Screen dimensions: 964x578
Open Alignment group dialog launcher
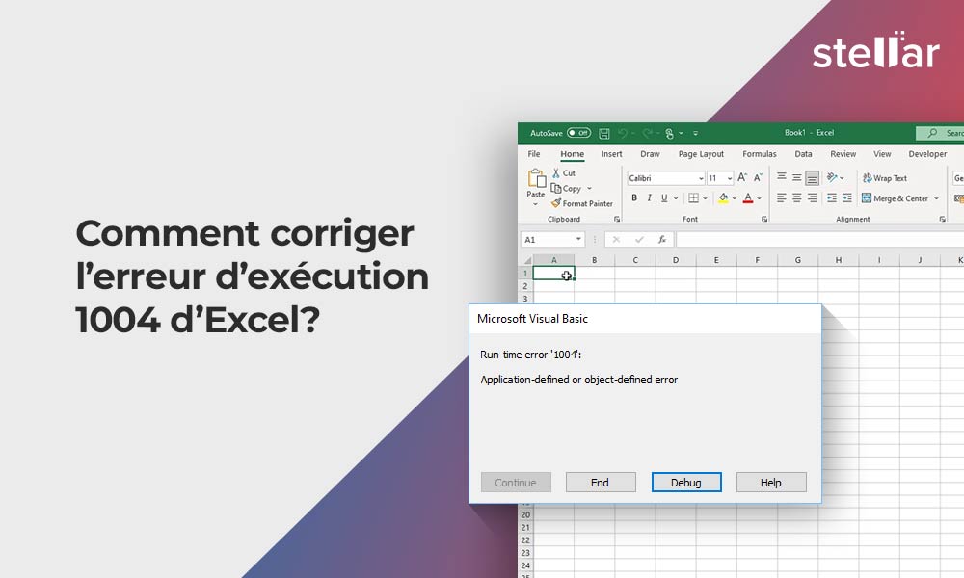[942, 220]
